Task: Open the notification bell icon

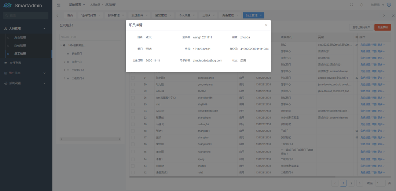Action: coord(362,5)
